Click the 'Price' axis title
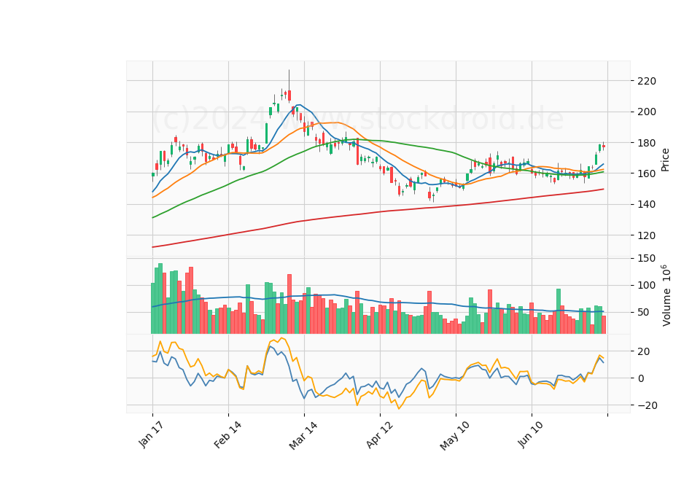Image resolution: width=700 pixels, height=503 pixels. pyautogui.click(x=665, y=160)
